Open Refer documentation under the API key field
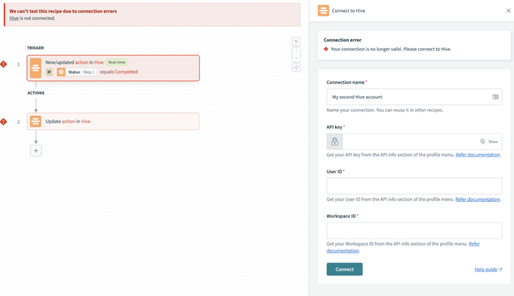 coord(478,154)
